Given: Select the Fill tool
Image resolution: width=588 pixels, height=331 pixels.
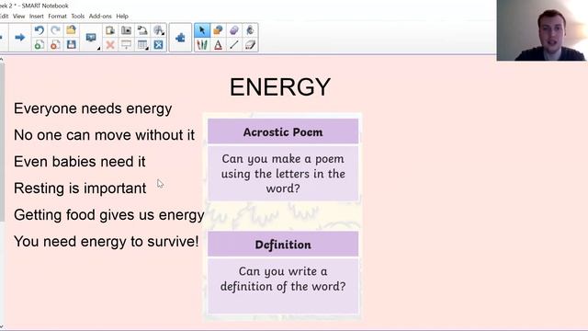Looking at the screenshot, I should [250, 30].
